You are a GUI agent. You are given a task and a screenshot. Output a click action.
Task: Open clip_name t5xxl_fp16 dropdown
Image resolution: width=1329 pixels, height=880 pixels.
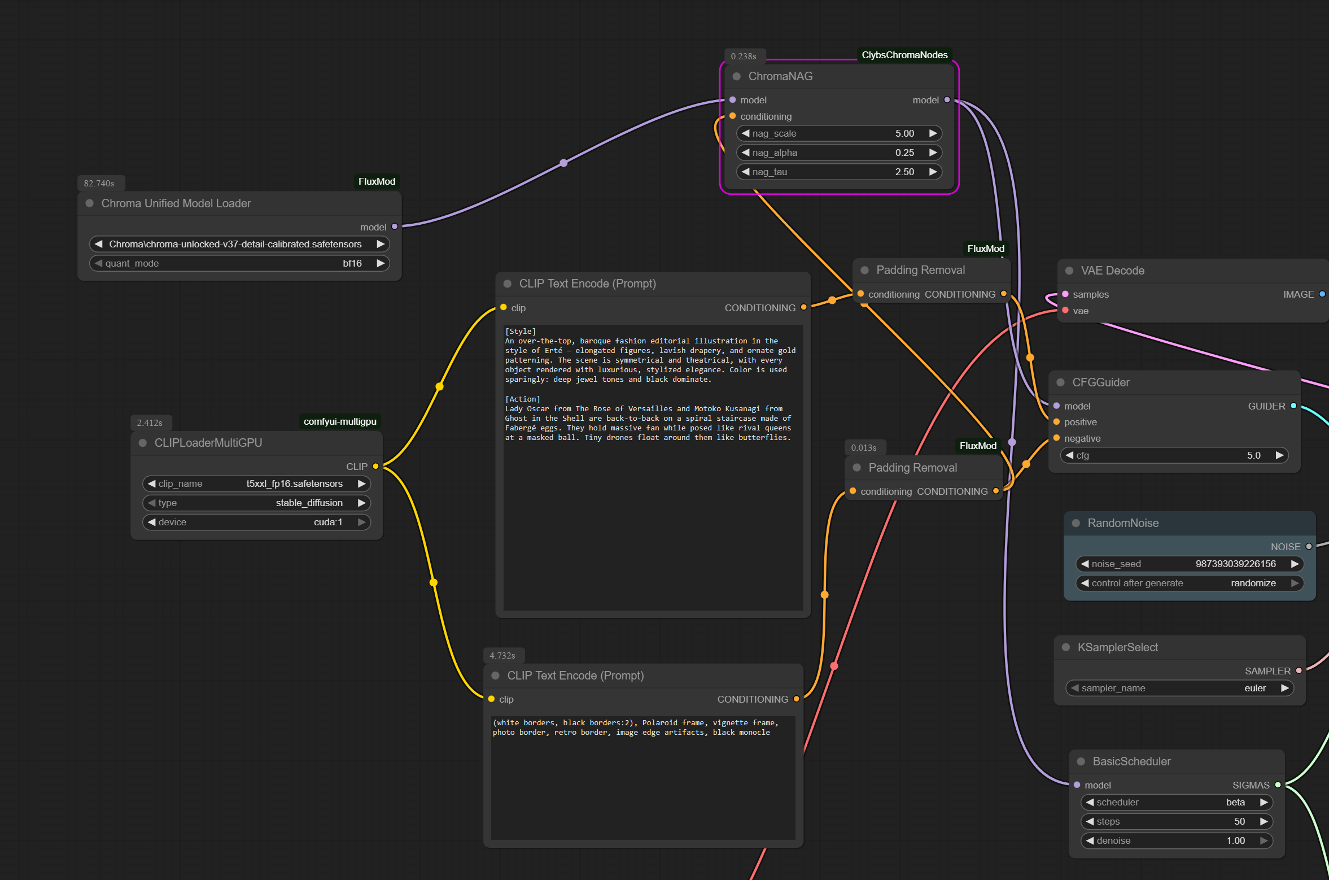coord(256,483)
